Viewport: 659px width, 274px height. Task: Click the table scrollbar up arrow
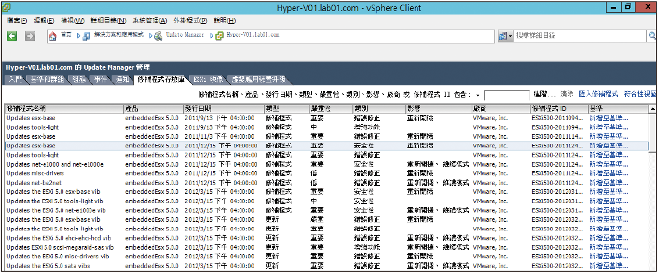coord(652,109)
